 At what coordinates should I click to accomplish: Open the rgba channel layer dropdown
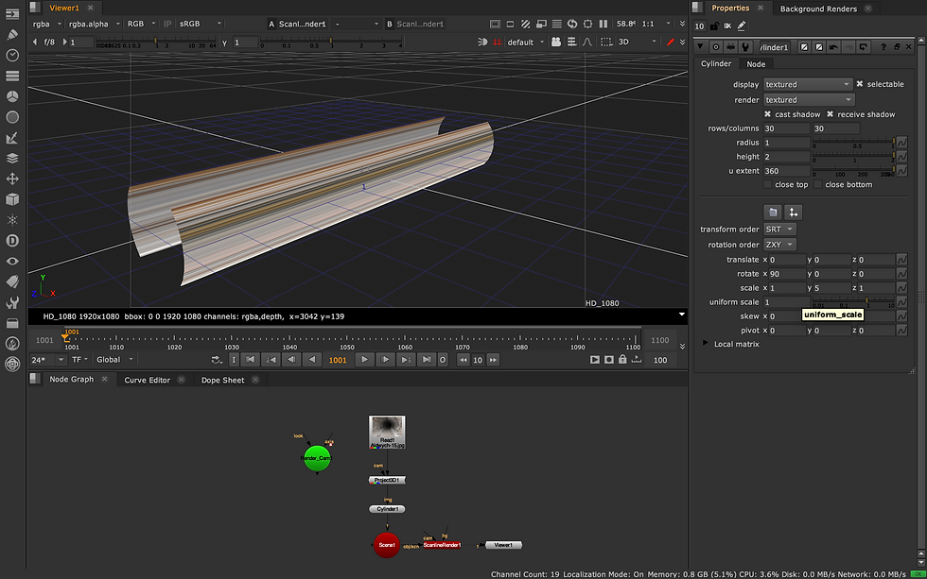(46, 24)
